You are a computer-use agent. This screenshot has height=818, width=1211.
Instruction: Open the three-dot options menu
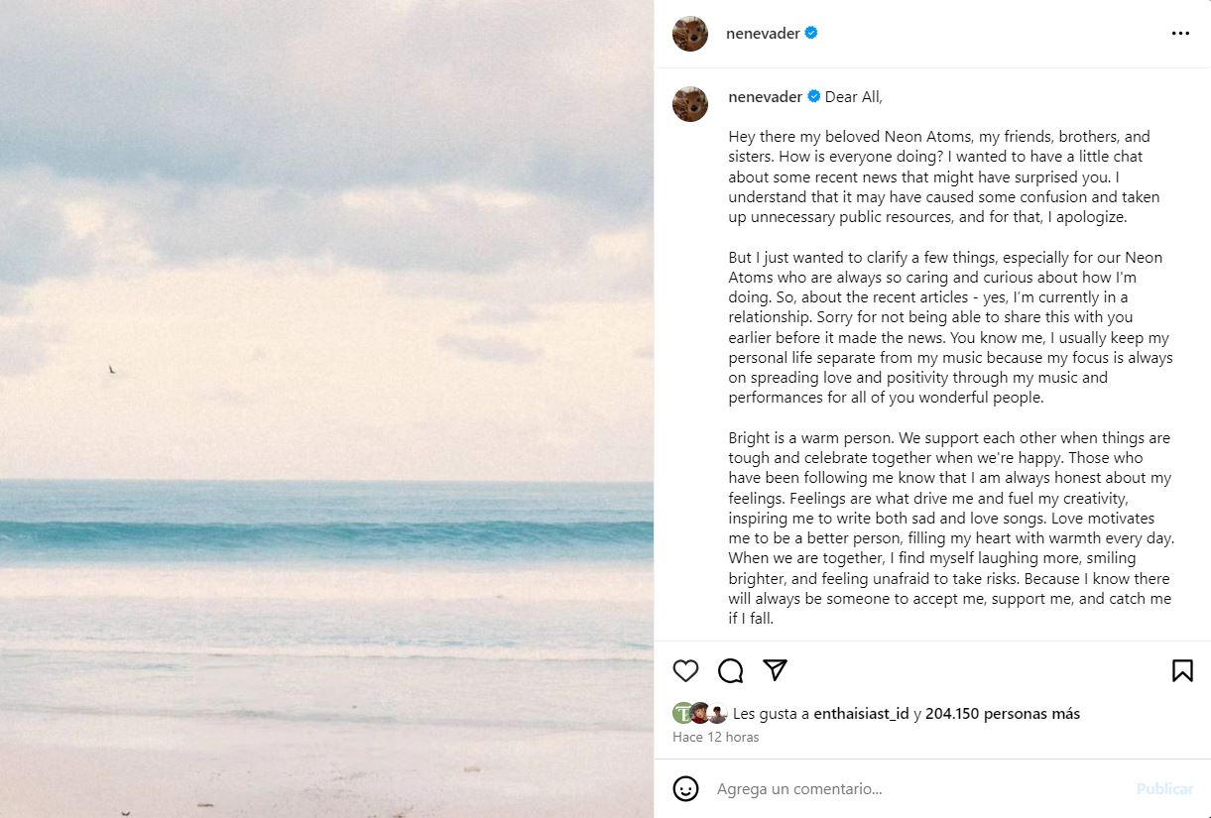pos(1179,33)
